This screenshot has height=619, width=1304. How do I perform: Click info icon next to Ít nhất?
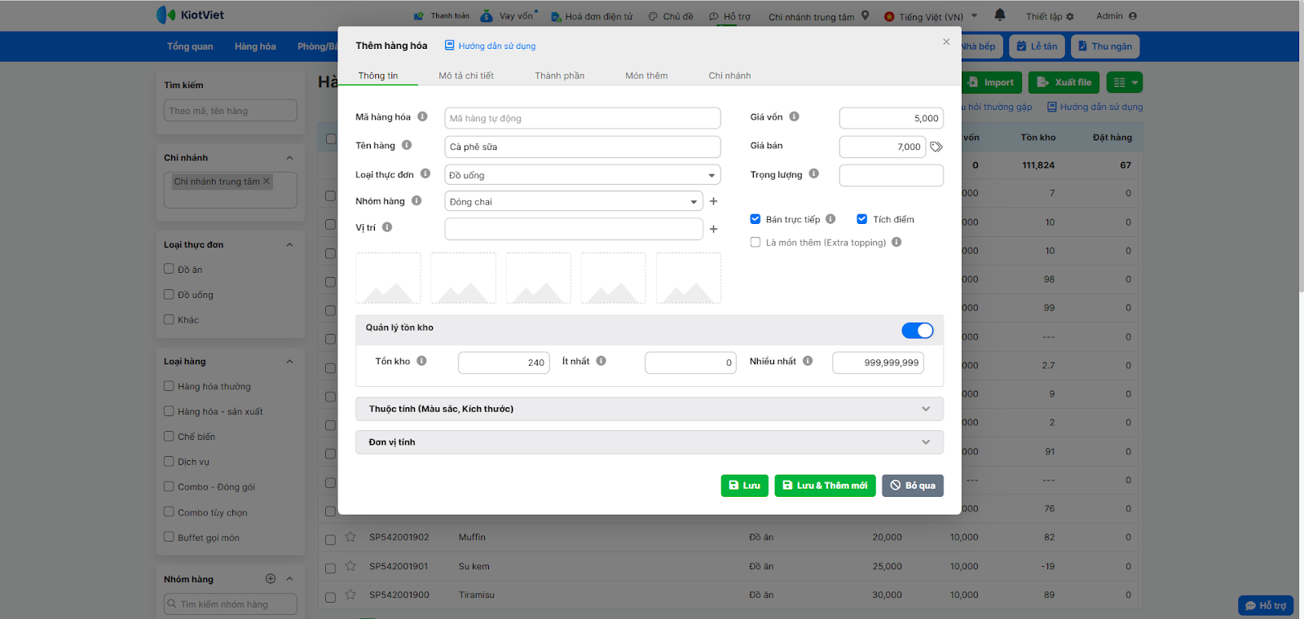click(601, 361)
